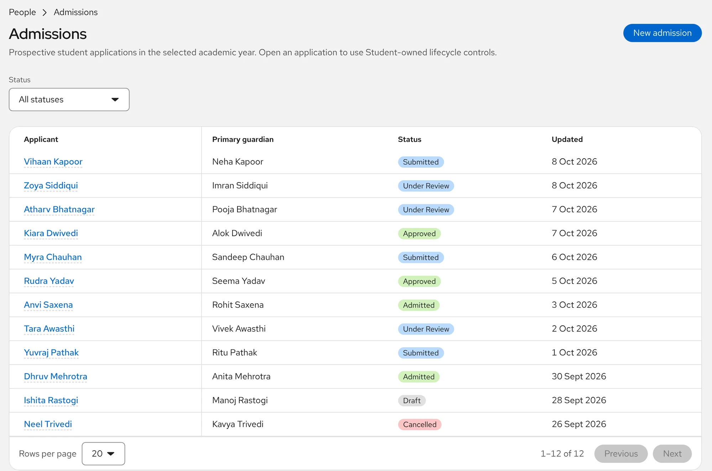Click Rudra Yadav's Approved badge
This screenshot has width=712, height=471.
click(419, 281)
